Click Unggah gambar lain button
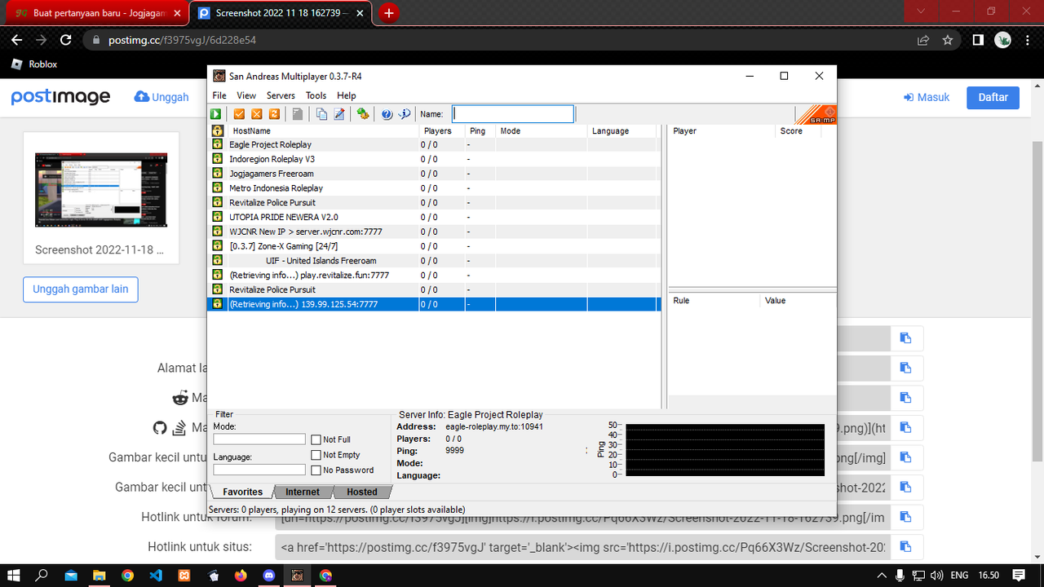 point(81,289)
